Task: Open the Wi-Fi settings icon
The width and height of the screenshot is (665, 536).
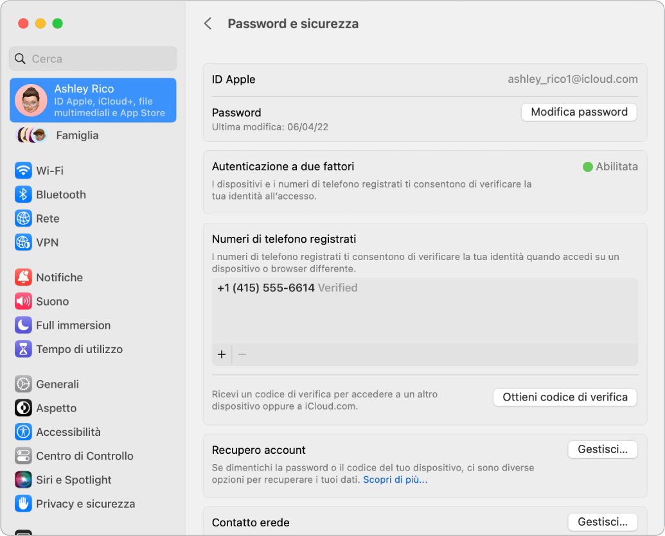Action: [24, 170]
